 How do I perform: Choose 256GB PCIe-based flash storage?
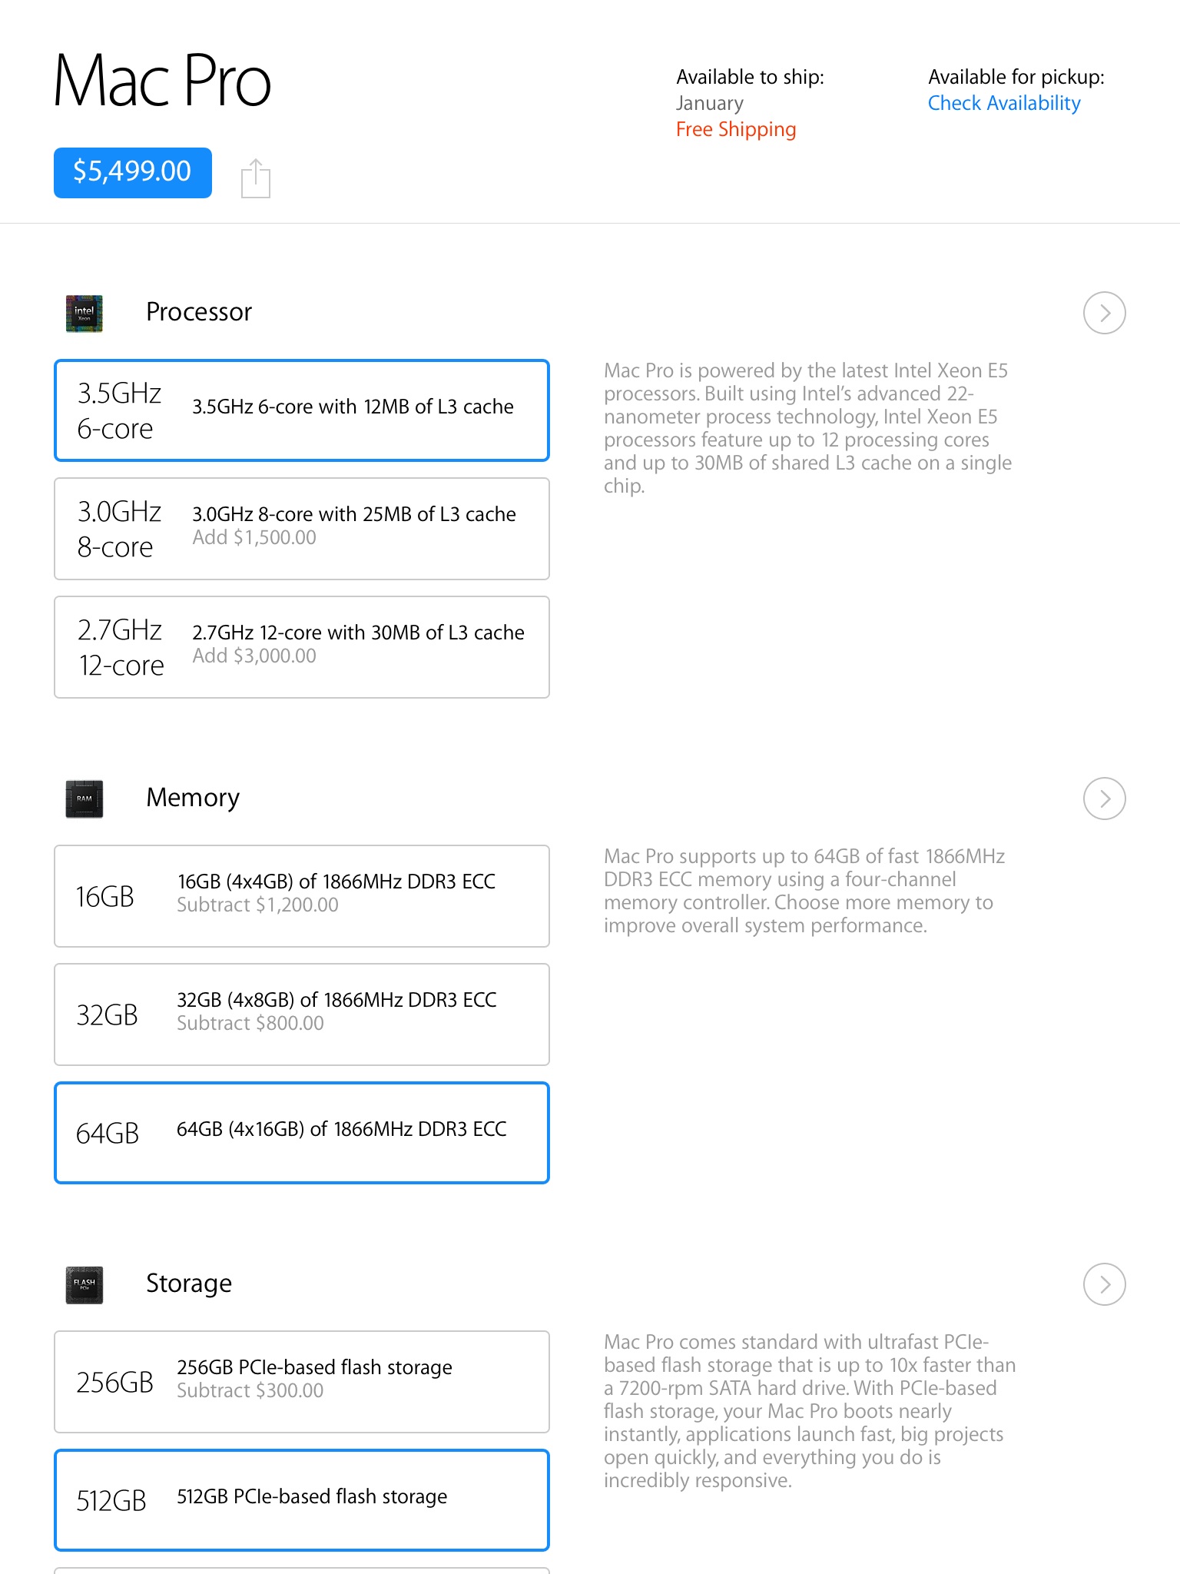click(x=302, y=1382)
